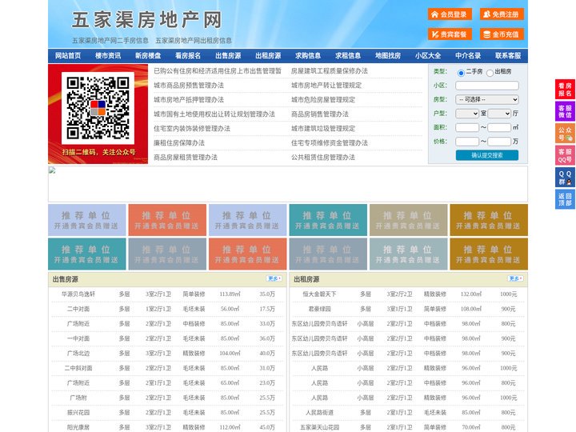
Task: Open 公共租赁住房管理办法 link
Action: coord(323,158)
